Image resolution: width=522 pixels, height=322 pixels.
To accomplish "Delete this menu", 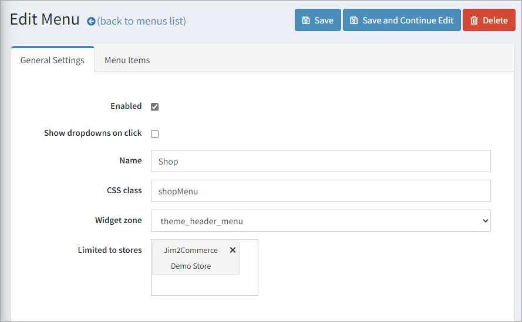I will point(489,20).
